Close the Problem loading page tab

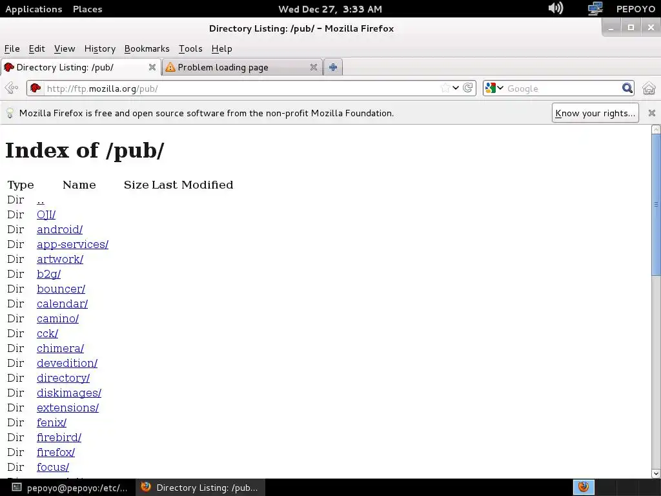tap(314, 67)
